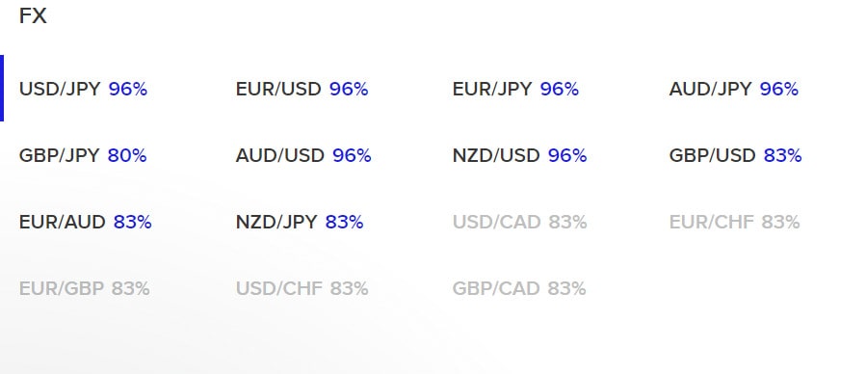Click the 80% payout next to GBP/JPY
The image size is (866, 374).
(127, 156)
